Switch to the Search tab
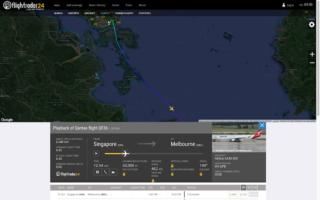 [58, 13]
